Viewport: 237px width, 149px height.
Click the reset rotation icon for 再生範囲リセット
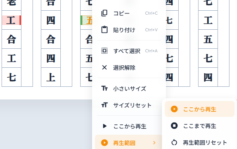click(x=174, y=142)
